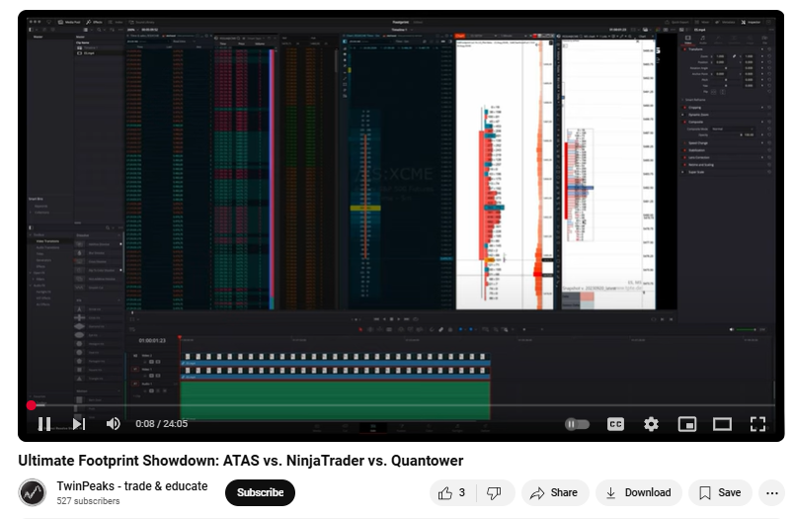Screen dimensions: 794x519
Task: Save video to a playlist
Action: [x=720, y=492]
